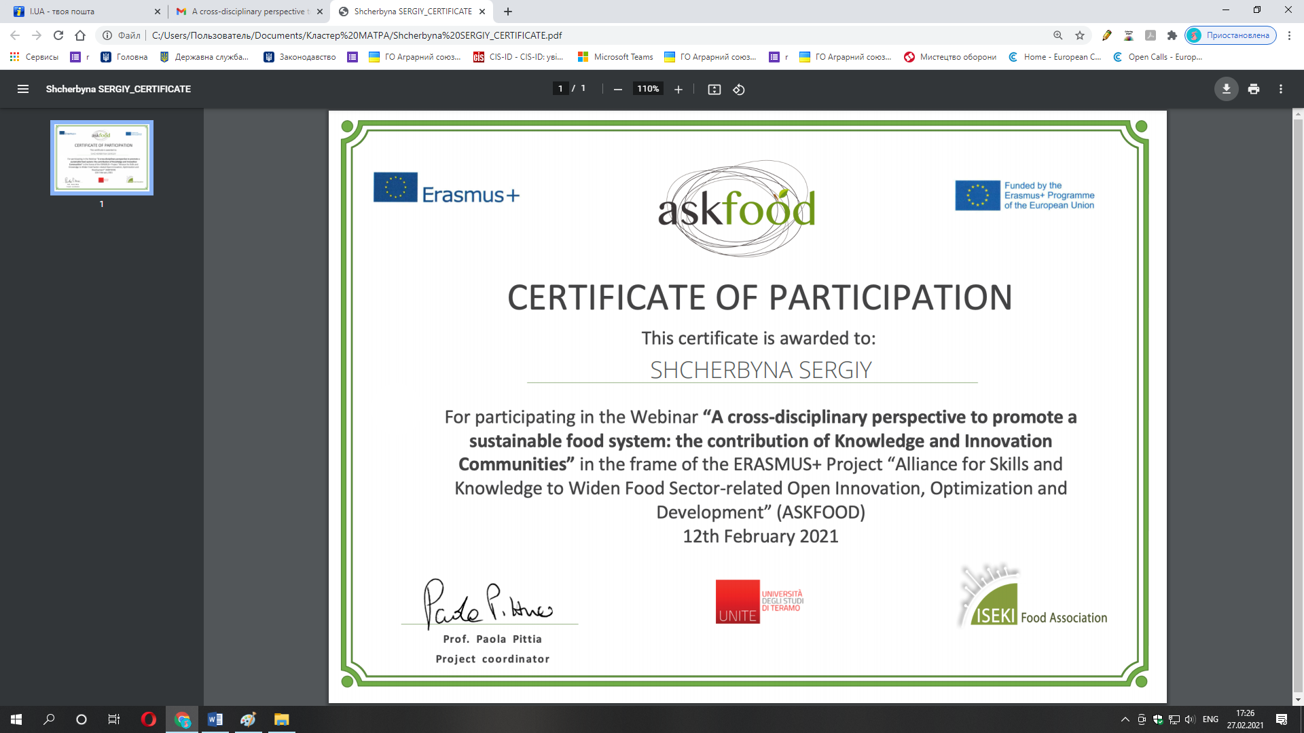This screenshot has height=733, width=1304.
Task: Open Cortana from the taskbar
Action: [81, 719]
